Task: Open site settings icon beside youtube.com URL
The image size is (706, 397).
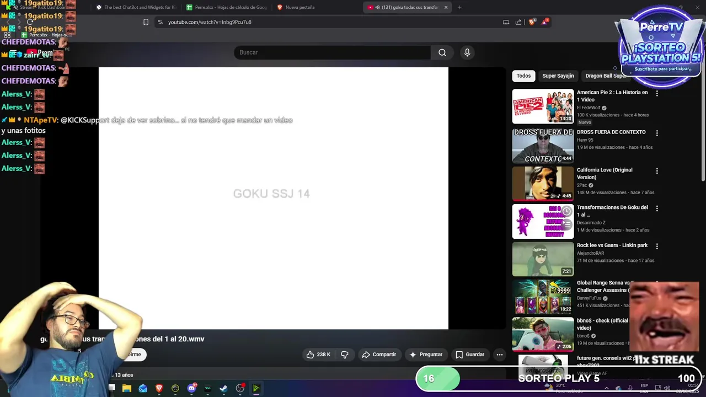Action: pos(160,22)
